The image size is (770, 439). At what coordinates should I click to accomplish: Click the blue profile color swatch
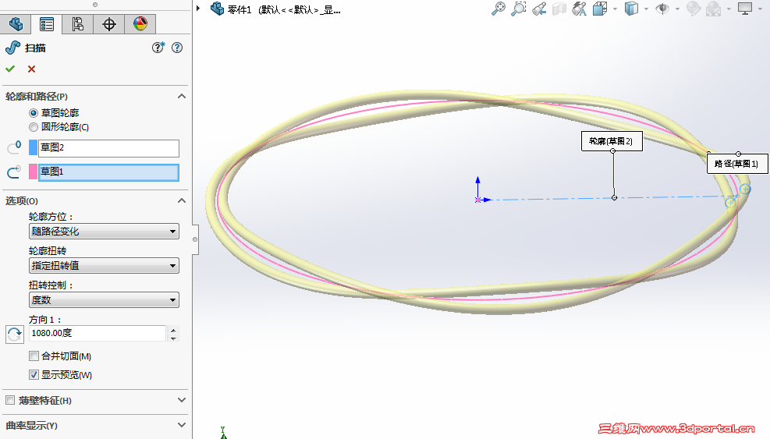(33, 148)
